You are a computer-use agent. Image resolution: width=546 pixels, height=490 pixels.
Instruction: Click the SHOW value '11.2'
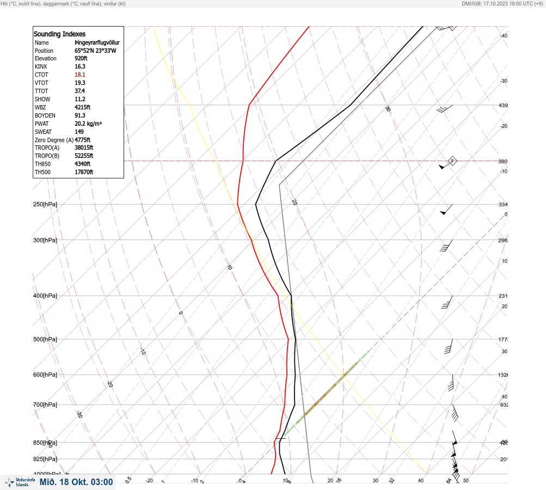point(79,99)
